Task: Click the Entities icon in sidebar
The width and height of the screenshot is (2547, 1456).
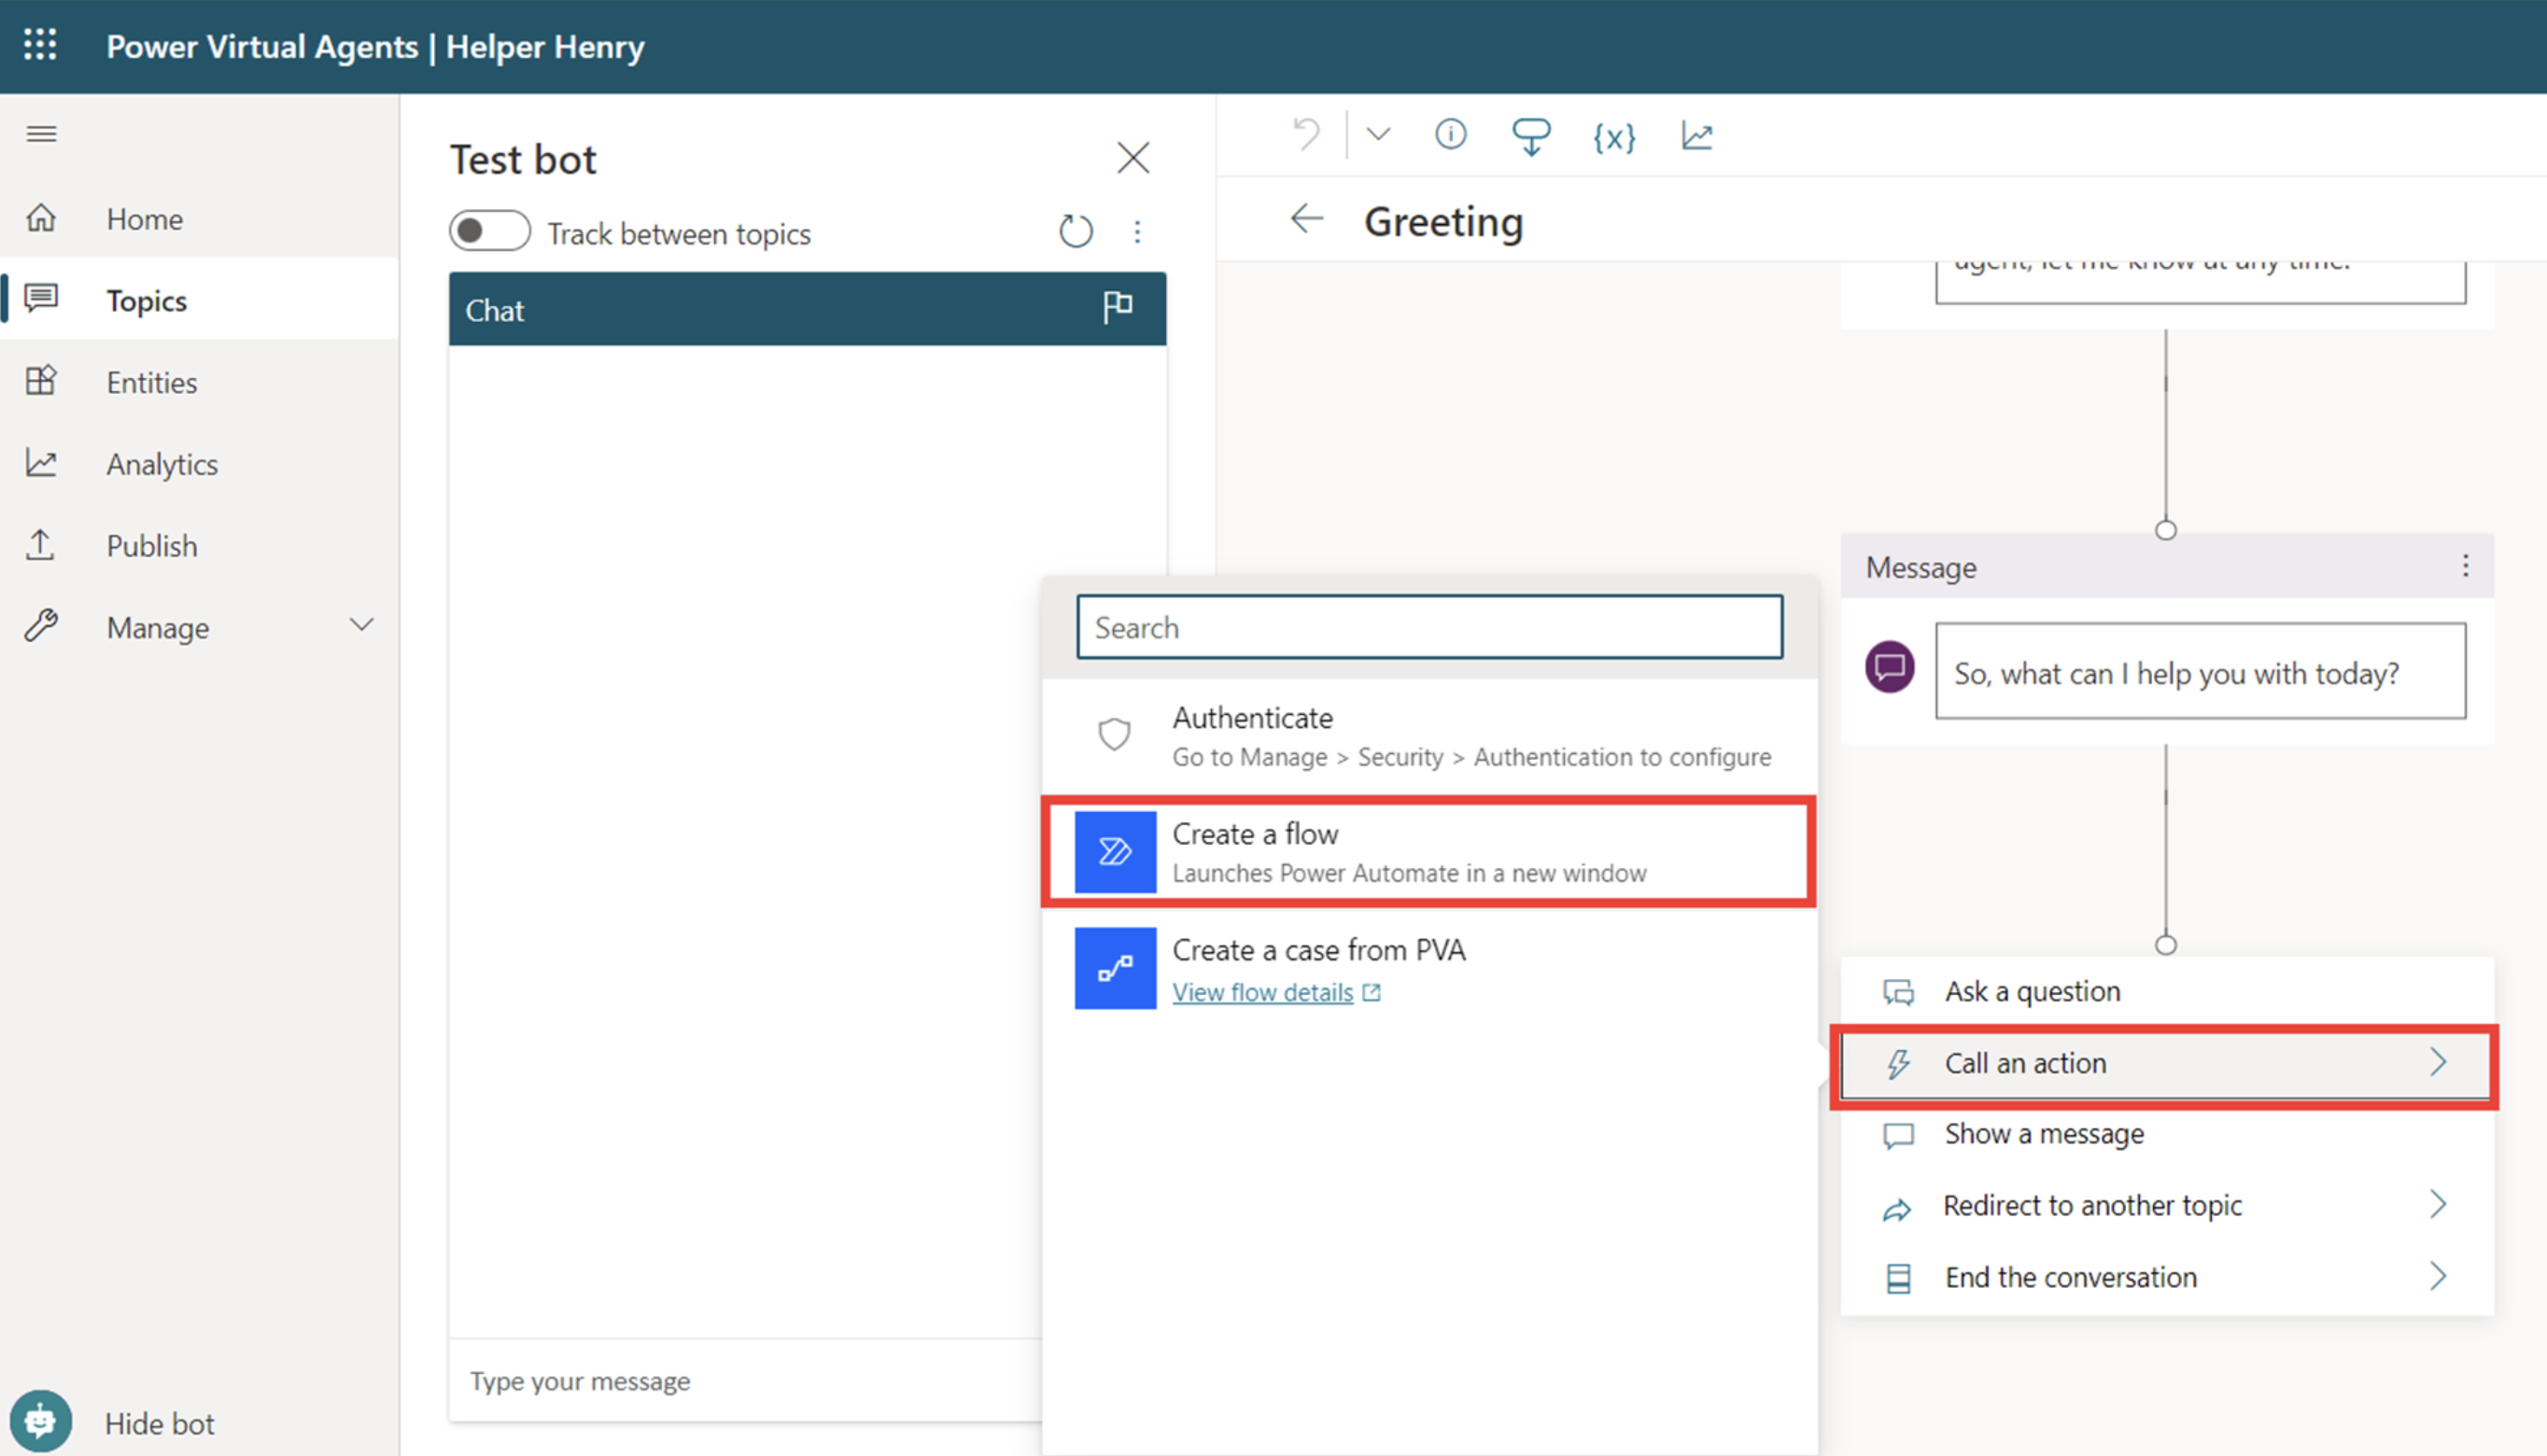Action: [x=41, y=381]
